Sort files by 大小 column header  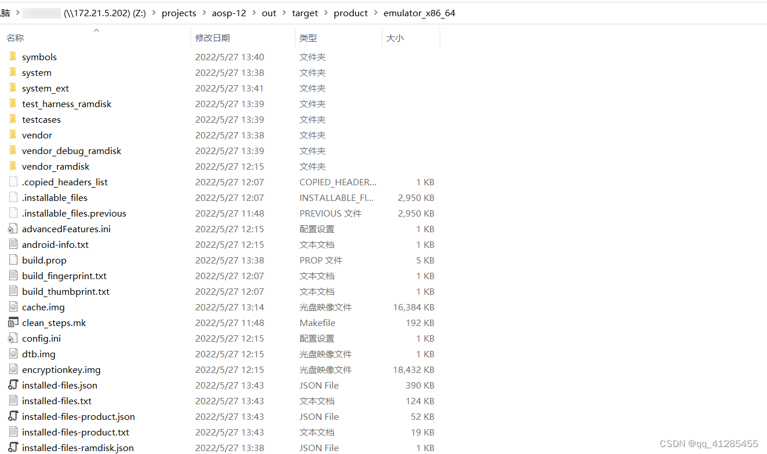click(x=395, y=38)
